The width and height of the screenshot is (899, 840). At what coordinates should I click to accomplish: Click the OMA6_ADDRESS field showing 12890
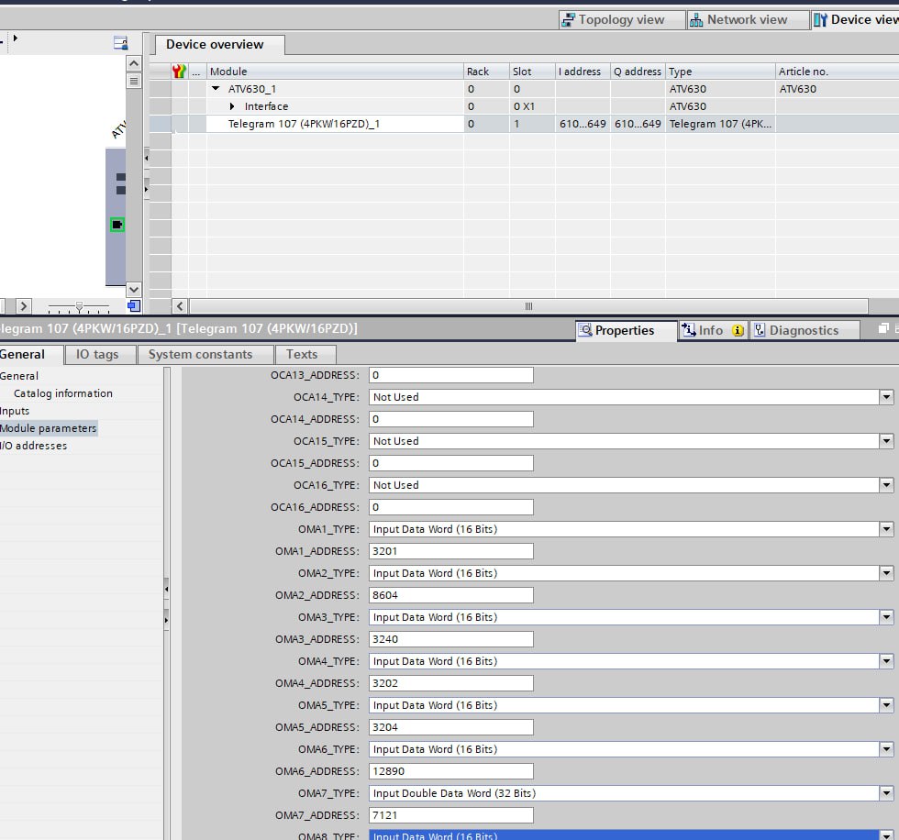(451, 771)
